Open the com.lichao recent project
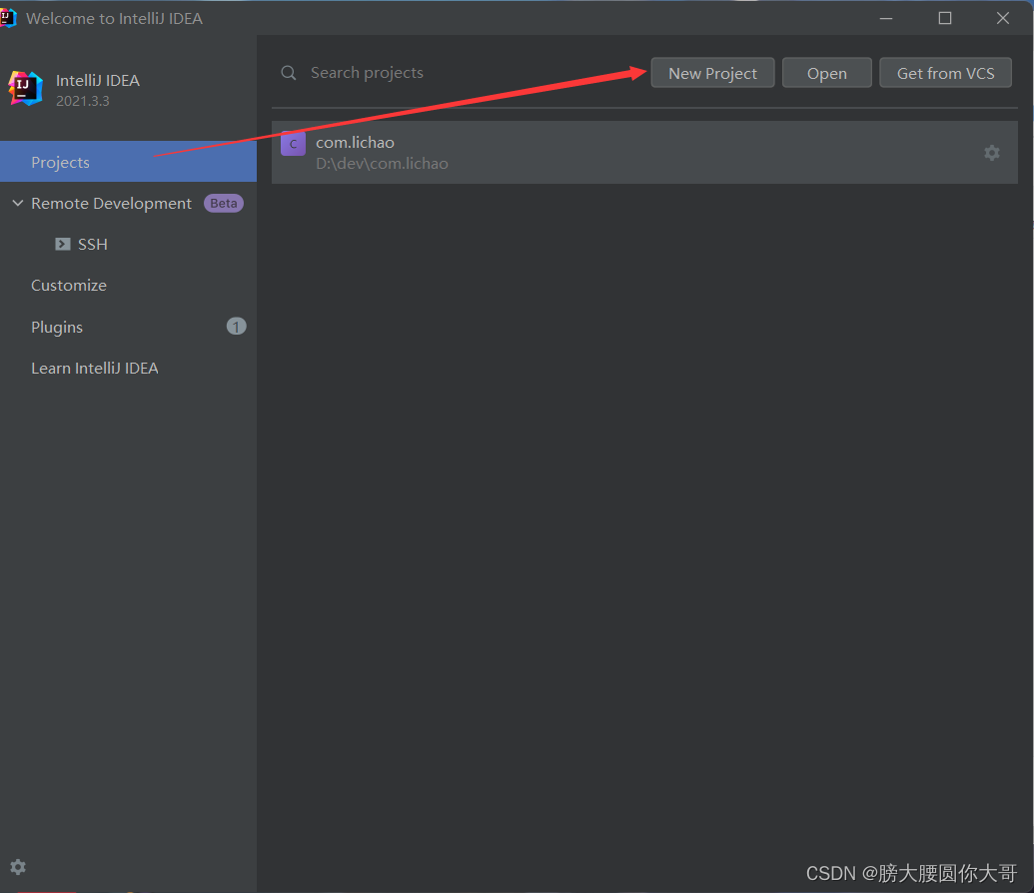The width and height of the screenshot is (1034, 893). coord(644,153)
